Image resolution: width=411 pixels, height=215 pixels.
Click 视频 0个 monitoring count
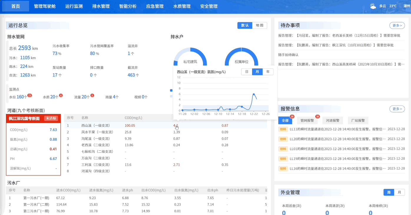(141, 97)
